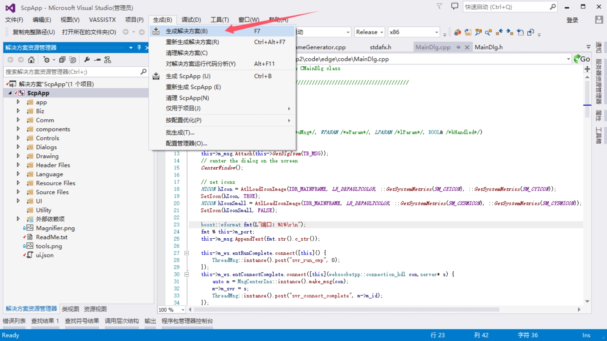
Task: Click the Visual Assist tomato icon
Action: coord(458,32)
